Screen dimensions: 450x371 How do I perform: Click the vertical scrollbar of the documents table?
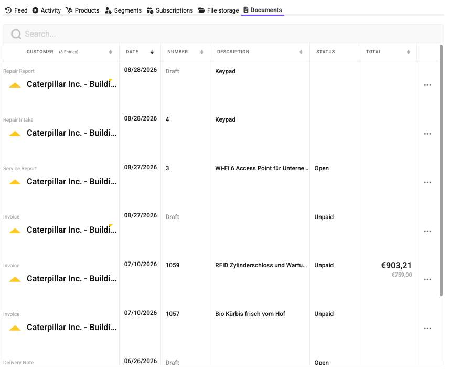[441, 170]
